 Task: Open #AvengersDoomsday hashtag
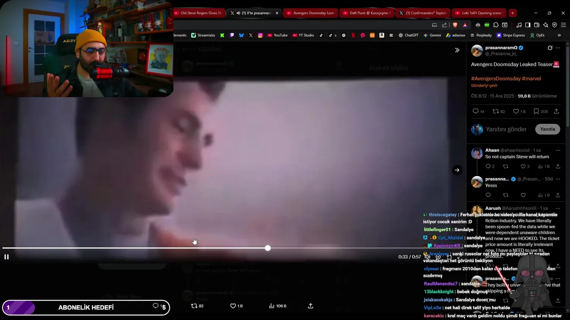(x=496, y=79)
